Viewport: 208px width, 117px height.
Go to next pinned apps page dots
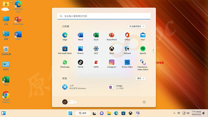point(153,51)
